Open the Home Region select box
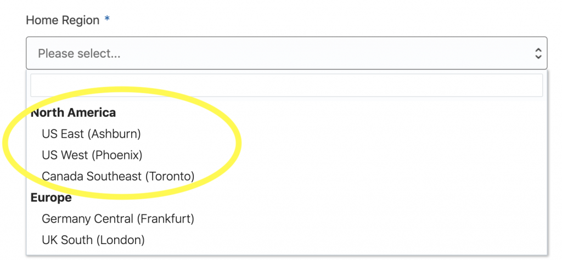Image resolution: width=562 pixels, height=260 pixels. pos(285,53)
